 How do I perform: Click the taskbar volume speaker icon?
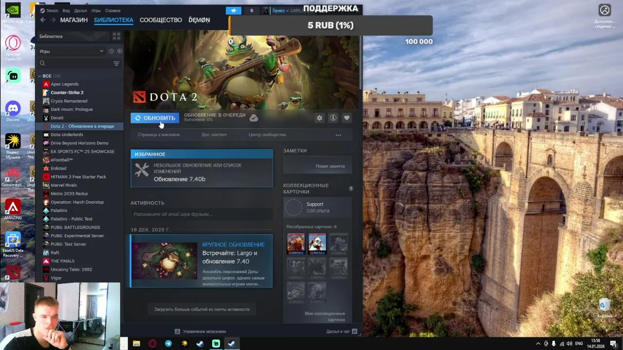pos(569,344)
